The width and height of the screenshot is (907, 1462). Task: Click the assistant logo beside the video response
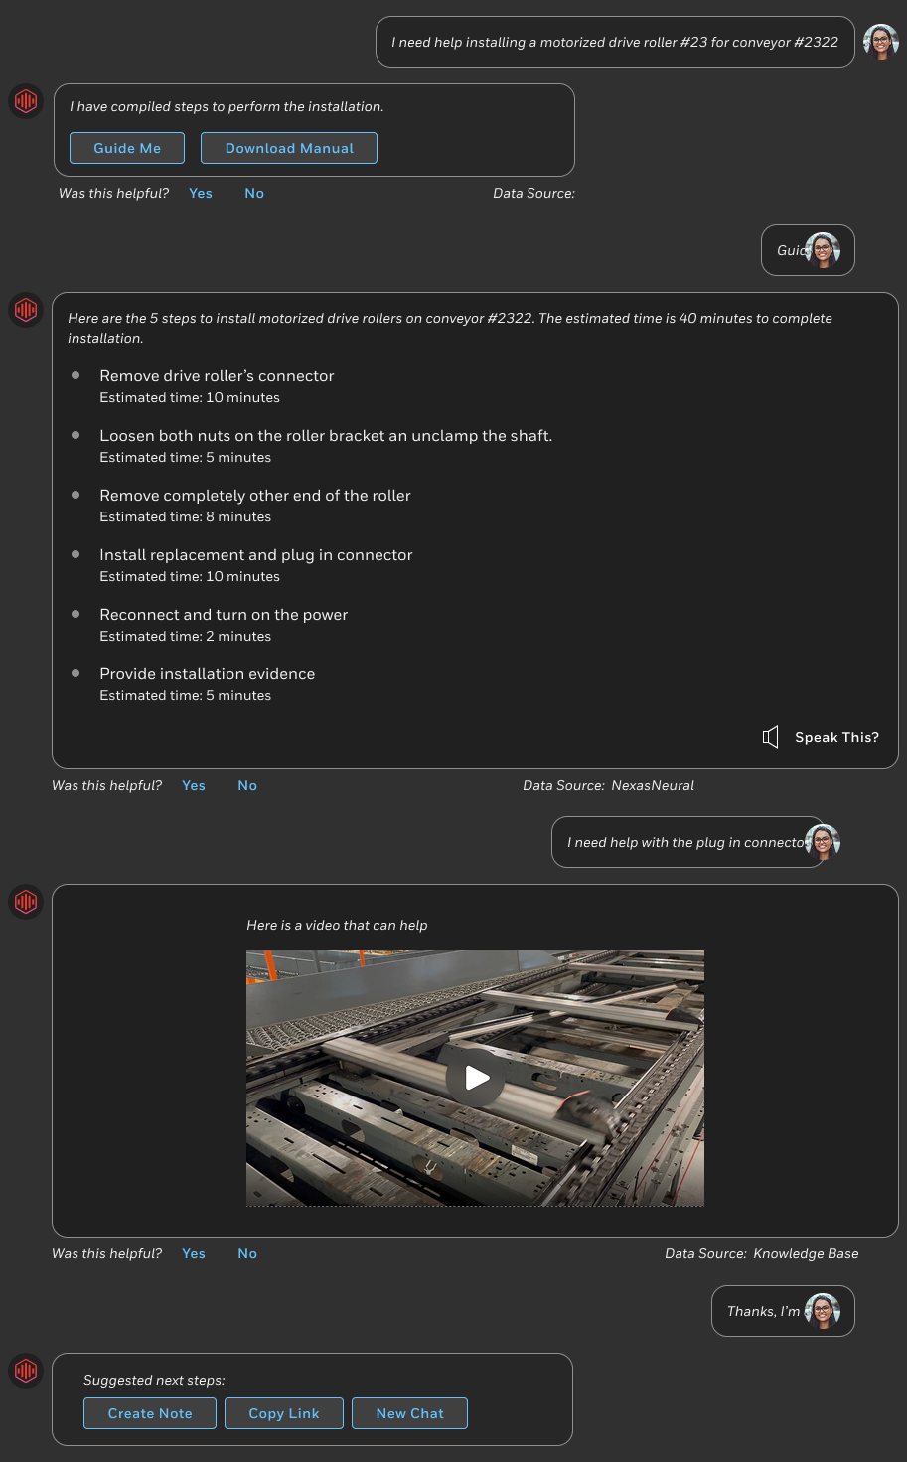pos(26,901)
